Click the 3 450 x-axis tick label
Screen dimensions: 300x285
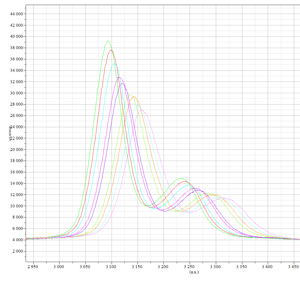point(294,267)
